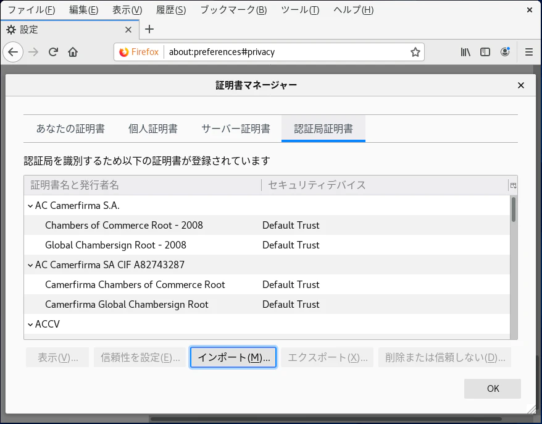Toggle the sidebar view icon
The image size is (542, 424).
click(485, 52)
